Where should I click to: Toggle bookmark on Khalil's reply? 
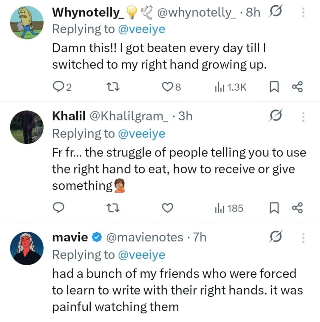pos(274,208)
